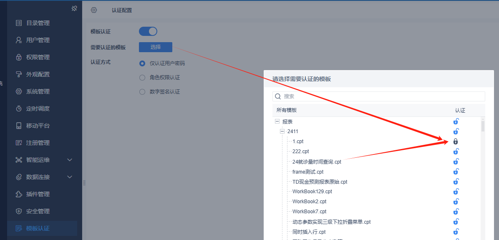Lock the WorkBook129.cpt template

tap(456, 192)
